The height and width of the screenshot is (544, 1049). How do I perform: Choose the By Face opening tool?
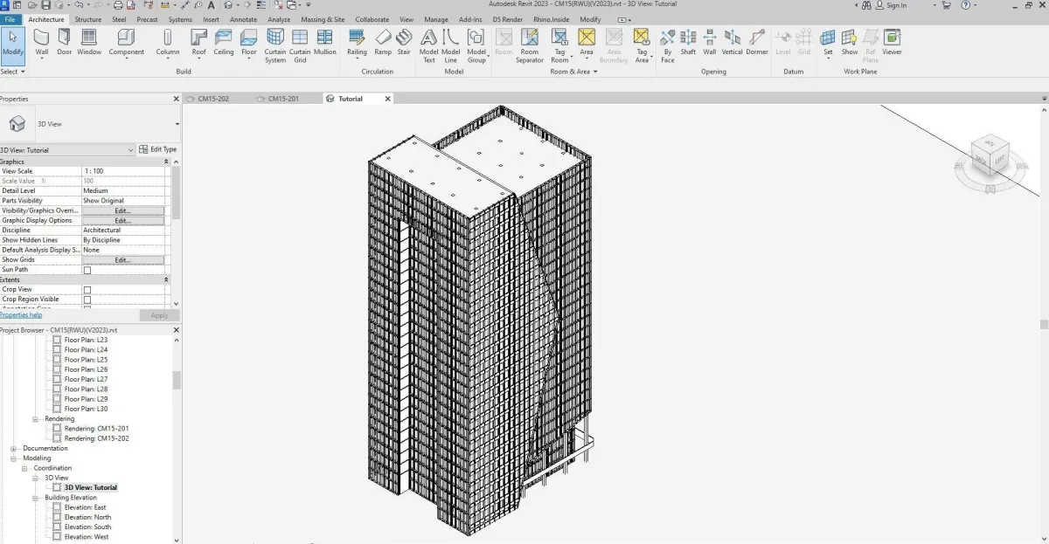pos(668,46)
